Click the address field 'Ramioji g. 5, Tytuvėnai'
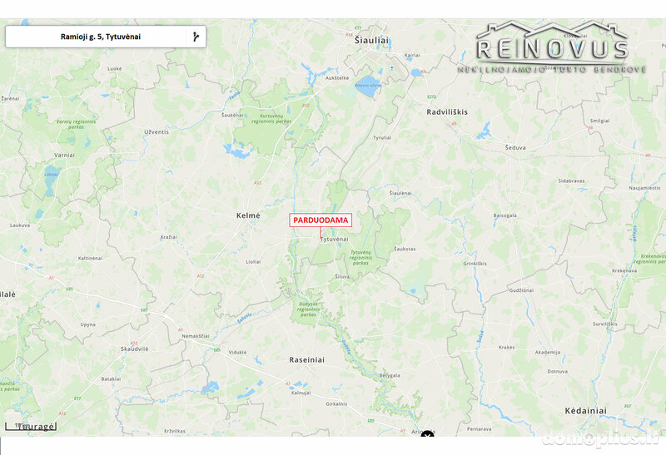This screenshot has width=666, height=455. [101, 37]
